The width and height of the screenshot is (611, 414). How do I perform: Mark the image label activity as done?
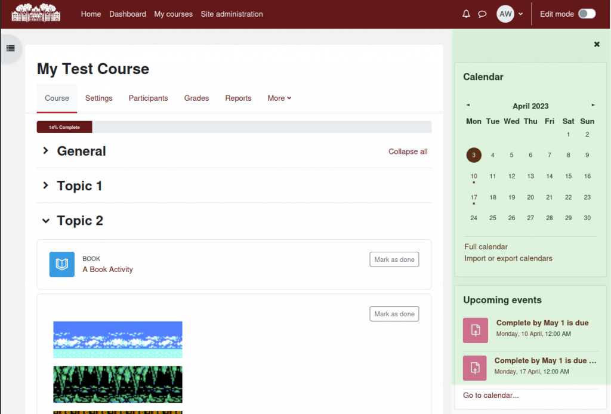tap(394, 314)
